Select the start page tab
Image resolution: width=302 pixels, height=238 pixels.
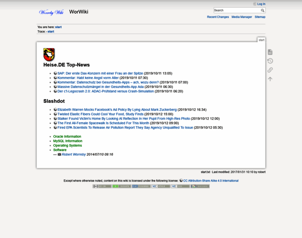[261, 40]
